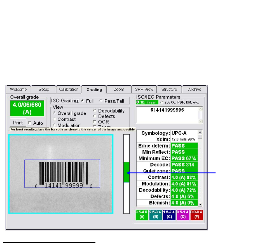267x243 pixels.
Task: Click the Defects 4.0 (A) 6% result
Action: [x=184, y=196]
